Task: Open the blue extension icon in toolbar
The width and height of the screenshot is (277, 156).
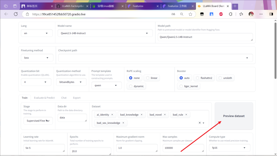Action: [212, 14]
